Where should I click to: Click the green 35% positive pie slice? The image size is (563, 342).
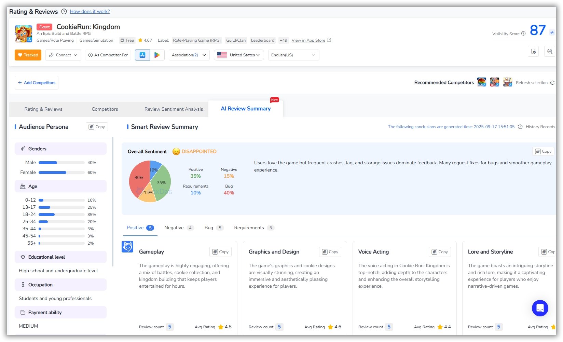click(x=162, y=182)
